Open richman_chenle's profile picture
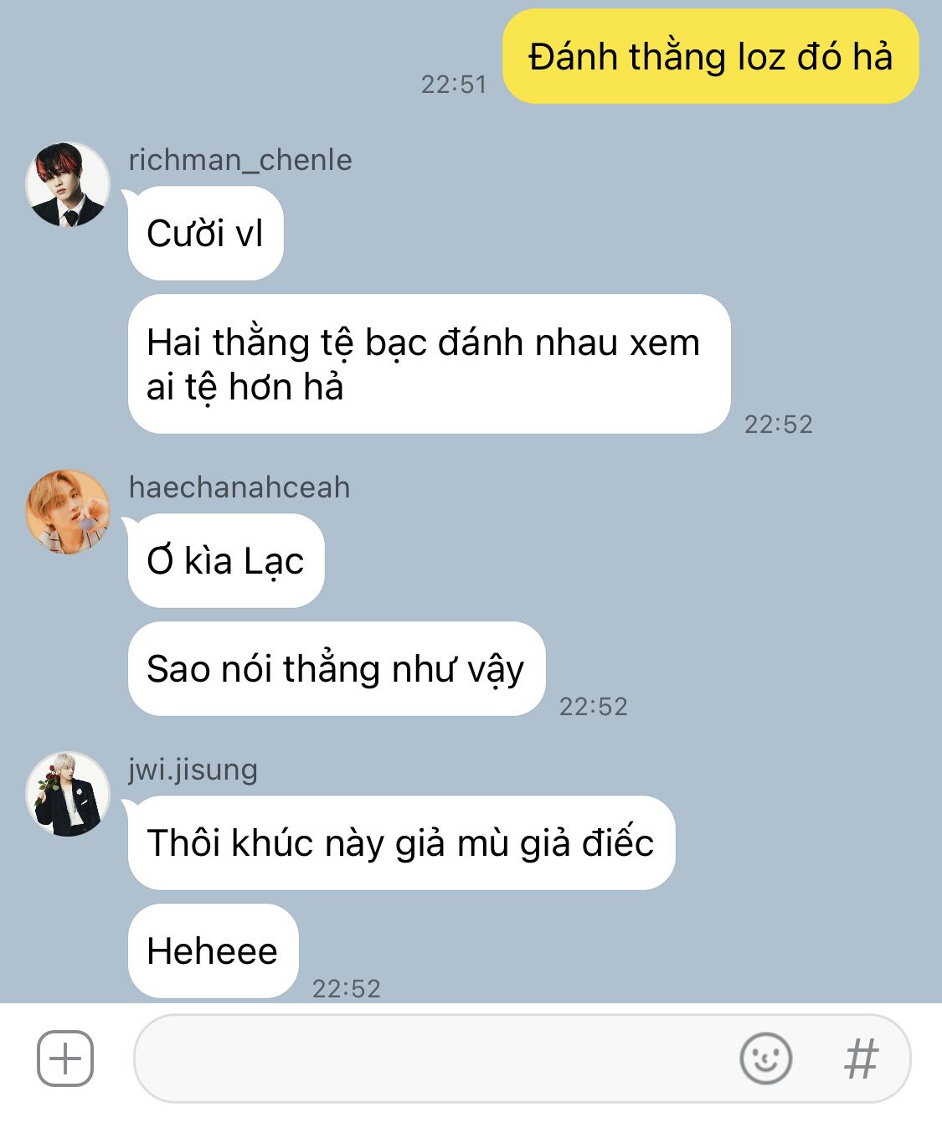The width and height of the screenshot is (942, 1123). click(68, 184)
